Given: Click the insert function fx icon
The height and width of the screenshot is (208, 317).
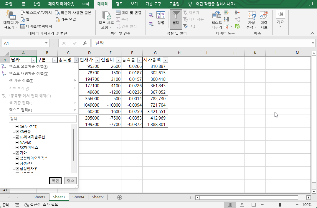Looking at the screenshot, I should pyautogui.click(x=85, y=43).
